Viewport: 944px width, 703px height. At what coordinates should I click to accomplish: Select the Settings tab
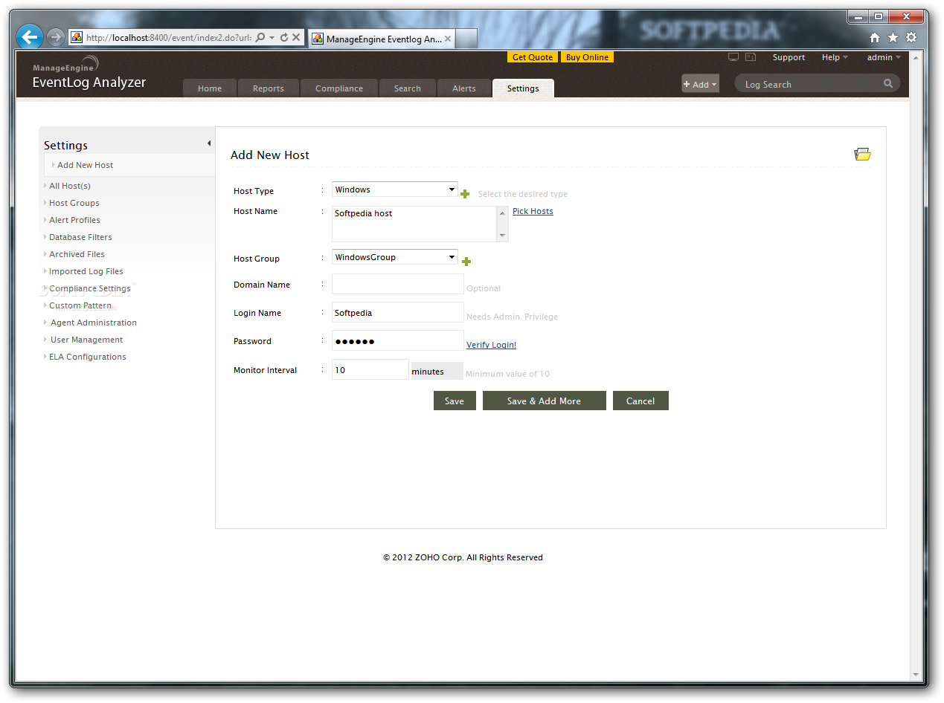(x=523, y=88)
